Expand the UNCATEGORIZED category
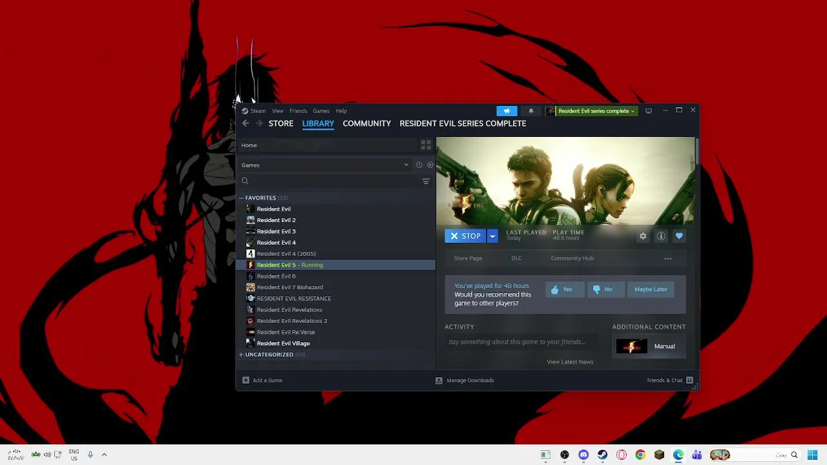Image resolution: width=827 pixels, height=465 pixels. click(x=241, y=355)
